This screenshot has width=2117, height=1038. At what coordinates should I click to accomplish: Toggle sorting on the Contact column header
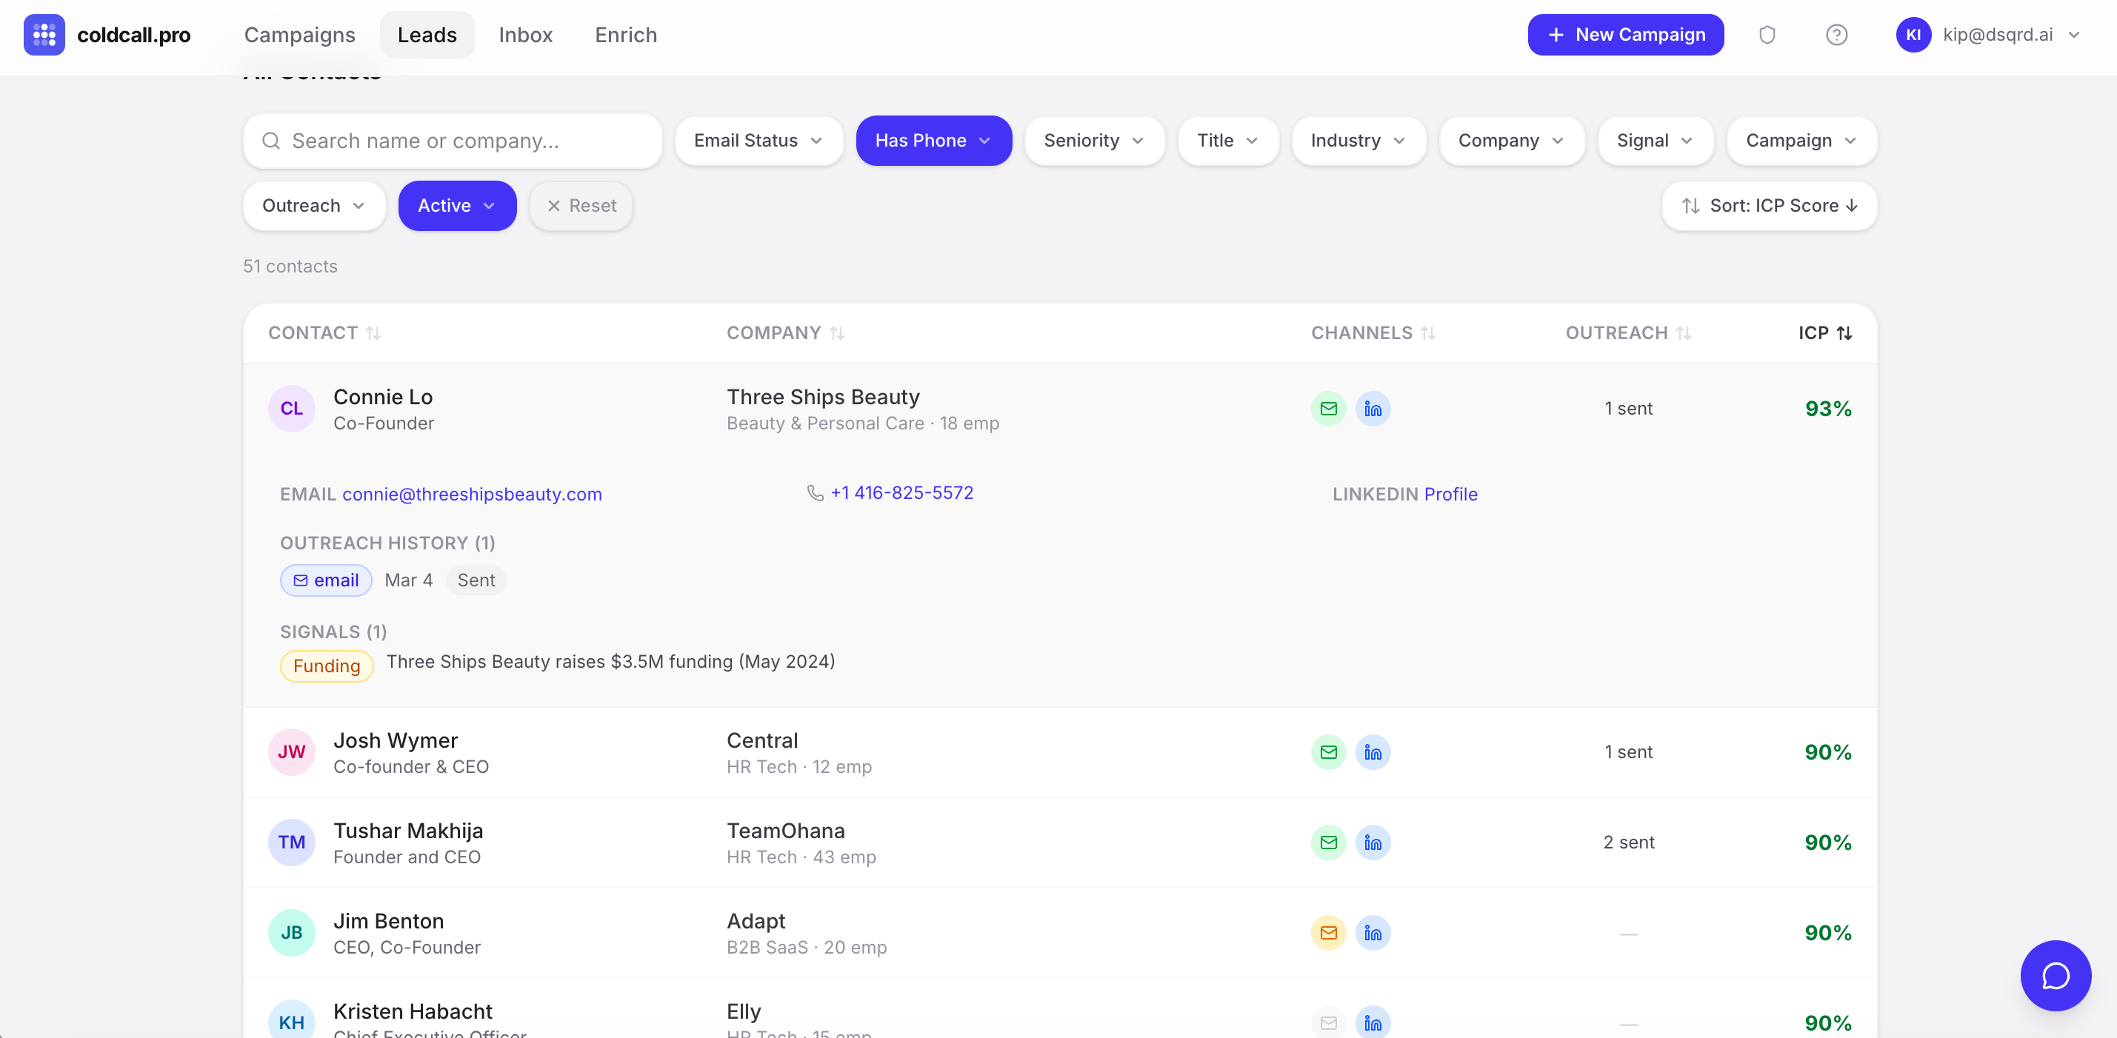click(324, 332)
